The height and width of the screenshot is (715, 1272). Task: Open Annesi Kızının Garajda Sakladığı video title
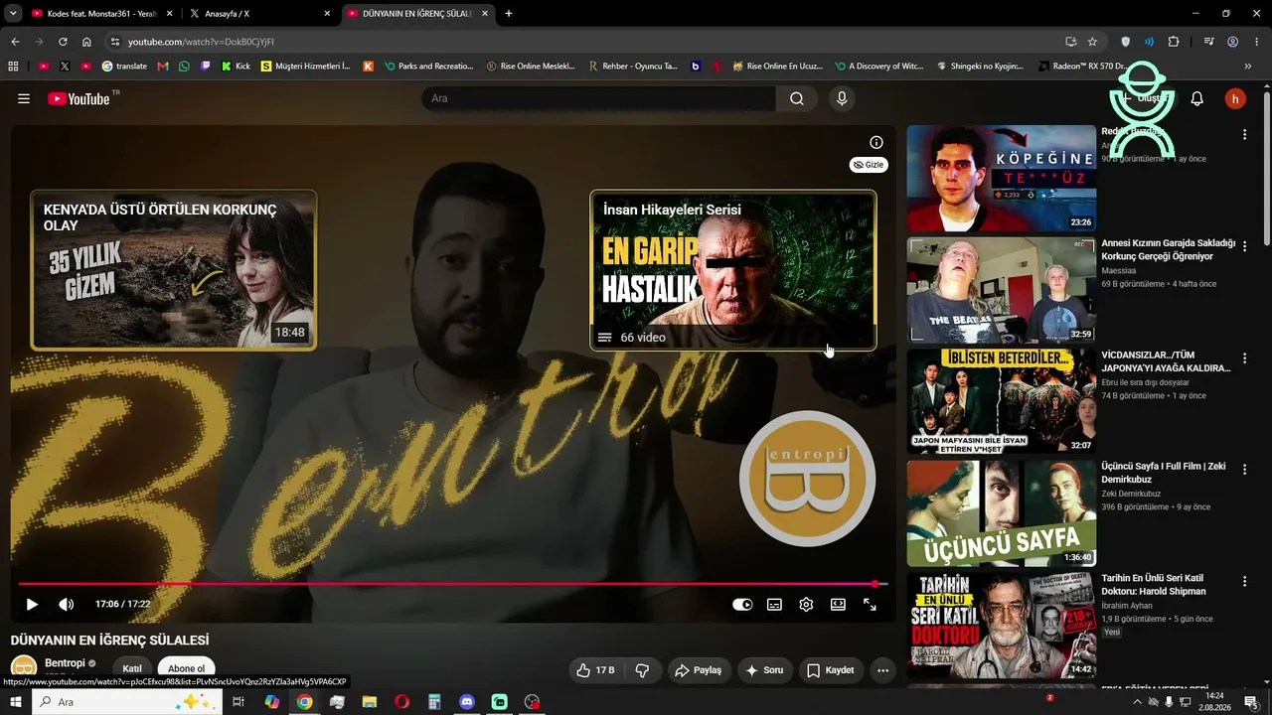point(1168,249)
